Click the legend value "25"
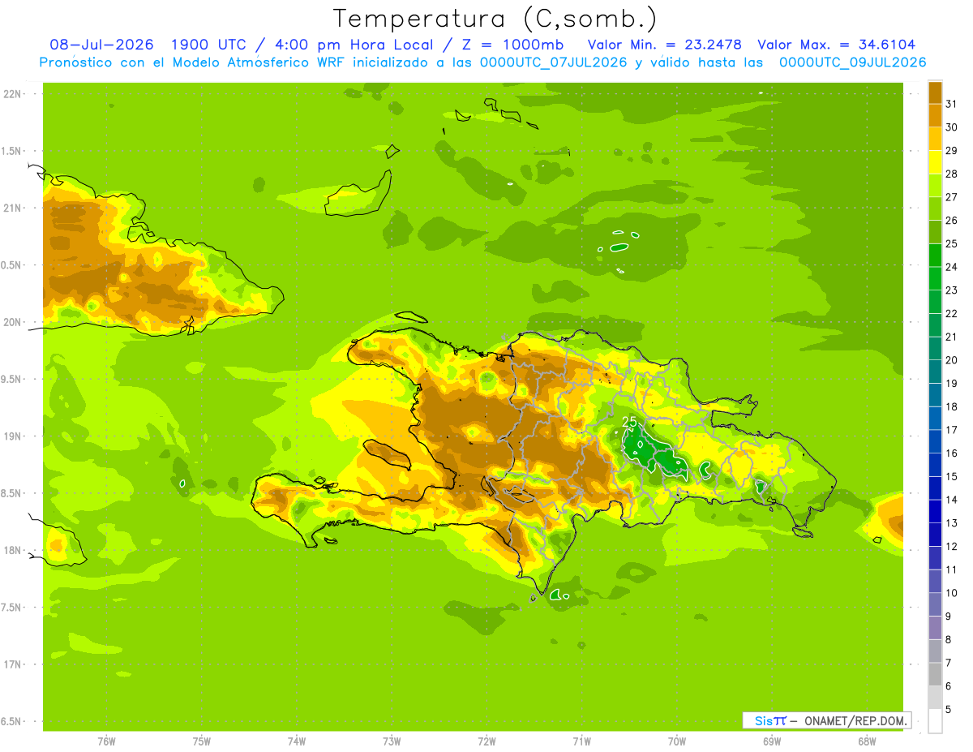The height and width of the screenshot is (752, 973). pyautogui.click(x=952, y=243)
